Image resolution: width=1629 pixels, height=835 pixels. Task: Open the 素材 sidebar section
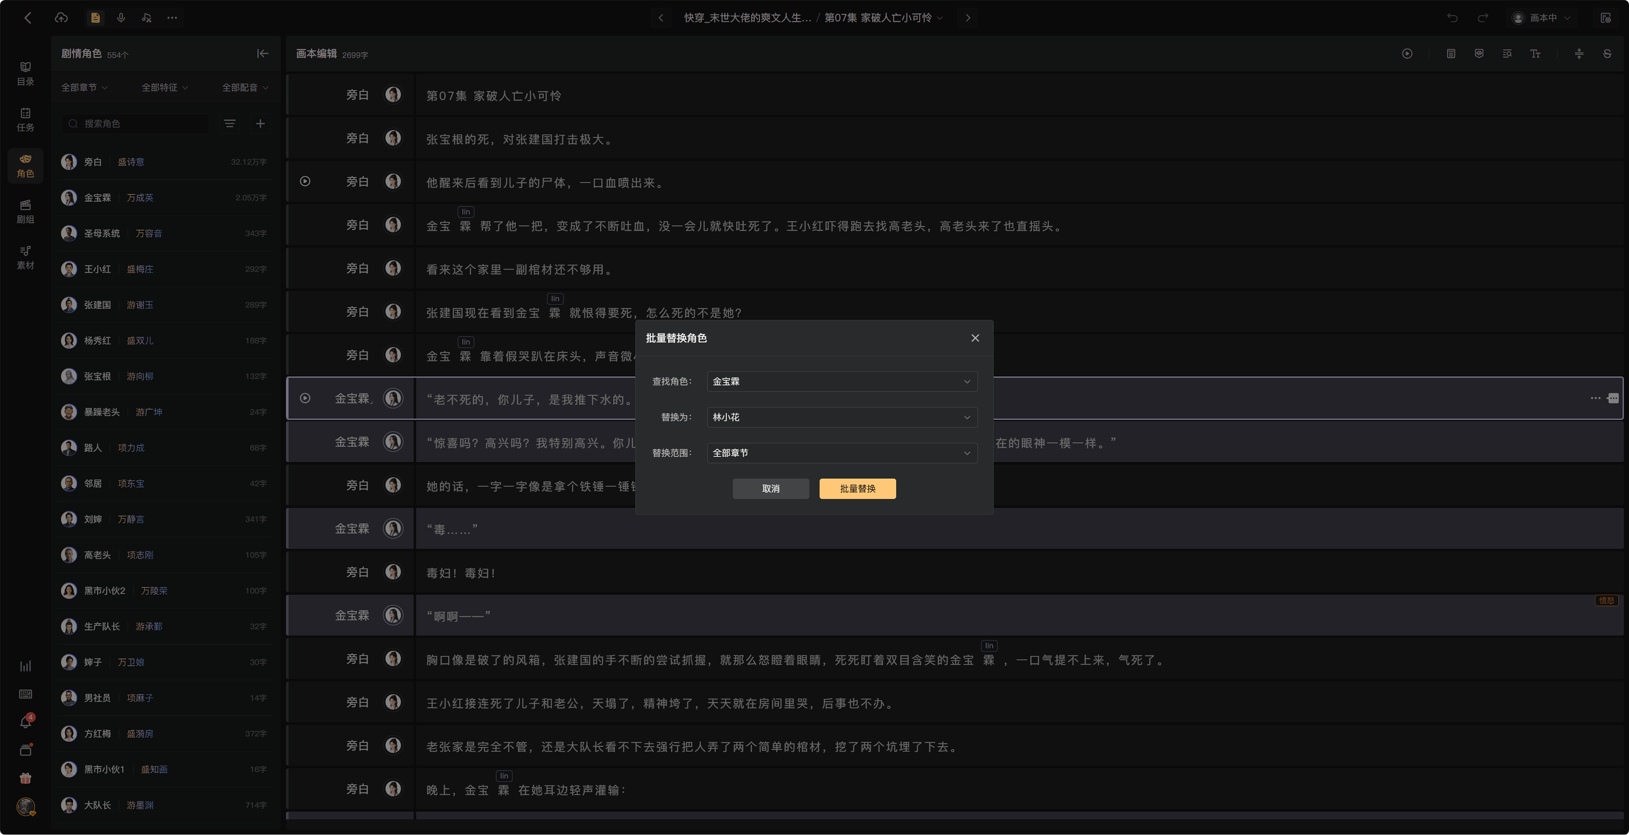[x=25, y=258]
